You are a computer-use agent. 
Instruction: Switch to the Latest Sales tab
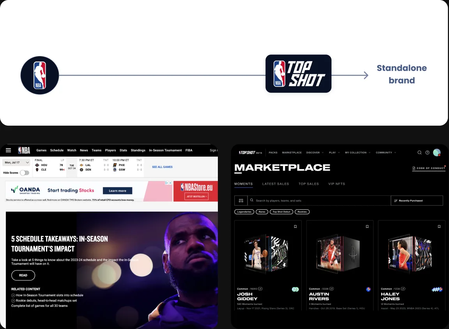tap(276, 184)
